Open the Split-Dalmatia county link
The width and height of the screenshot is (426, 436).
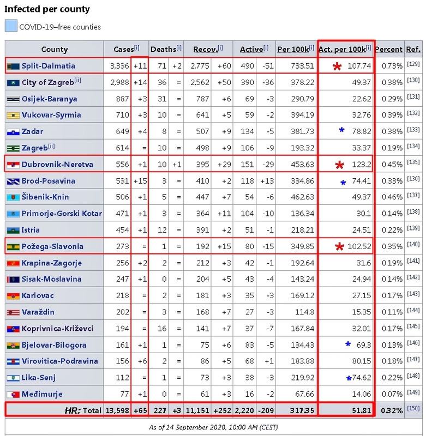coord(49,66)
